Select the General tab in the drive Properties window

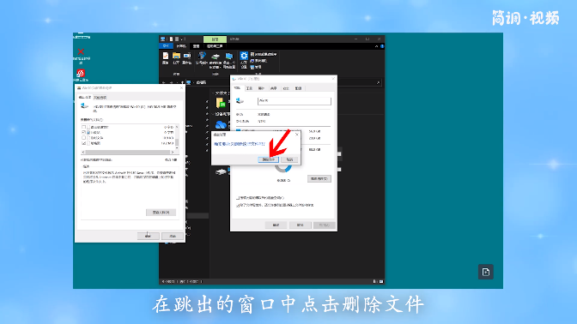(x=237, y=88)
